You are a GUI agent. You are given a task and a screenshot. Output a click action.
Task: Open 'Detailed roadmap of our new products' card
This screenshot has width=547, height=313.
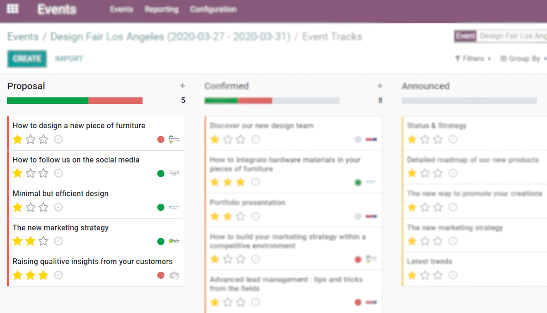click(x=474, y=167)
